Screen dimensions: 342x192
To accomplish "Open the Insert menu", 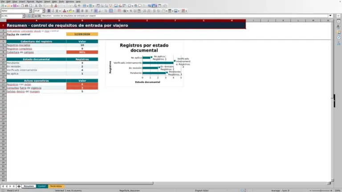I will point(22,1).
